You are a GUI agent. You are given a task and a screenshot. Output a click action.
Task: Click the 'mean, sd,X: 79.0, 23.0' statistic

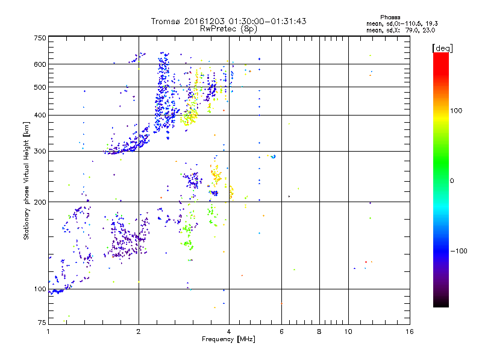pos(401,30)
